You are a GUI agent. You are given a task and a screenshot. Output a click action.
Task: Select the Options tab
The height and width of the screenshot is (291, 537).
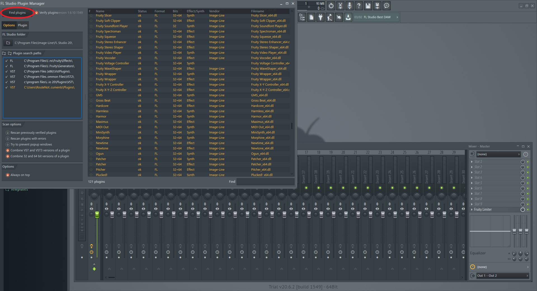(9, 25)
